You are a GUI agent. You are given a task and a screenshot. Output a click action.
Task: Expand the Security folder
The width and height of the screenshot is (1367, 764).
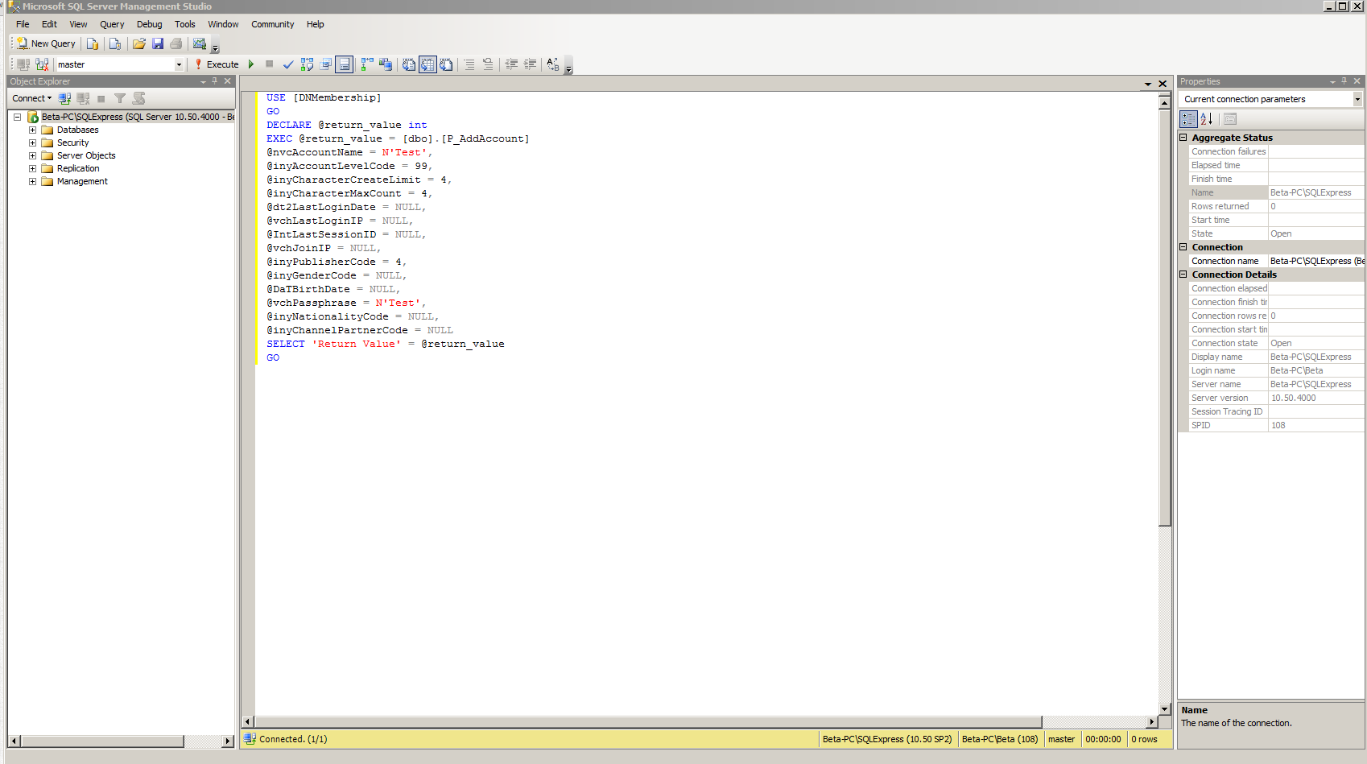click(x=32, y=142)
